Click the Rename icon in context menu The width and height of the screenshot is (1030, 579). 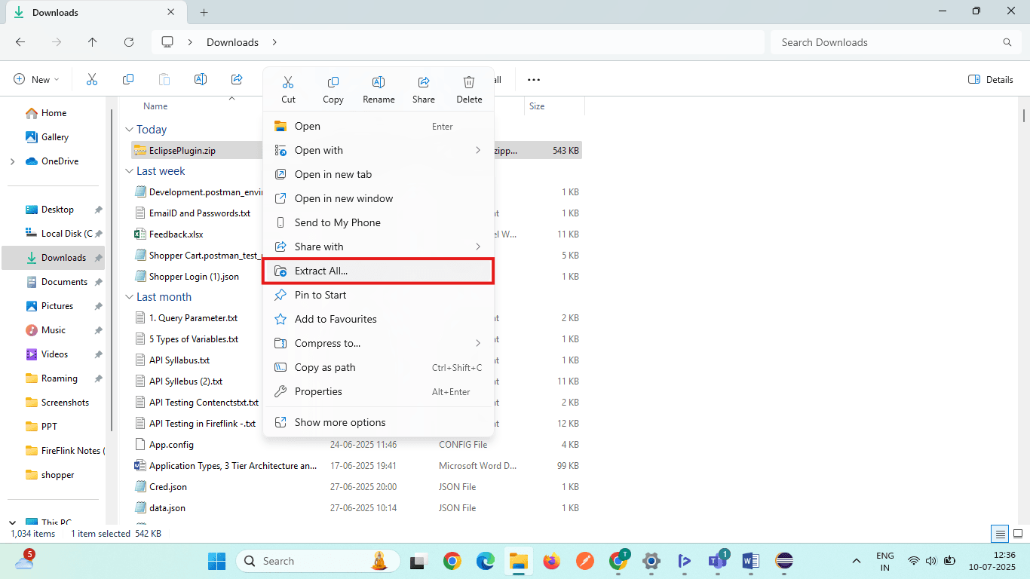tap(379, 82)
